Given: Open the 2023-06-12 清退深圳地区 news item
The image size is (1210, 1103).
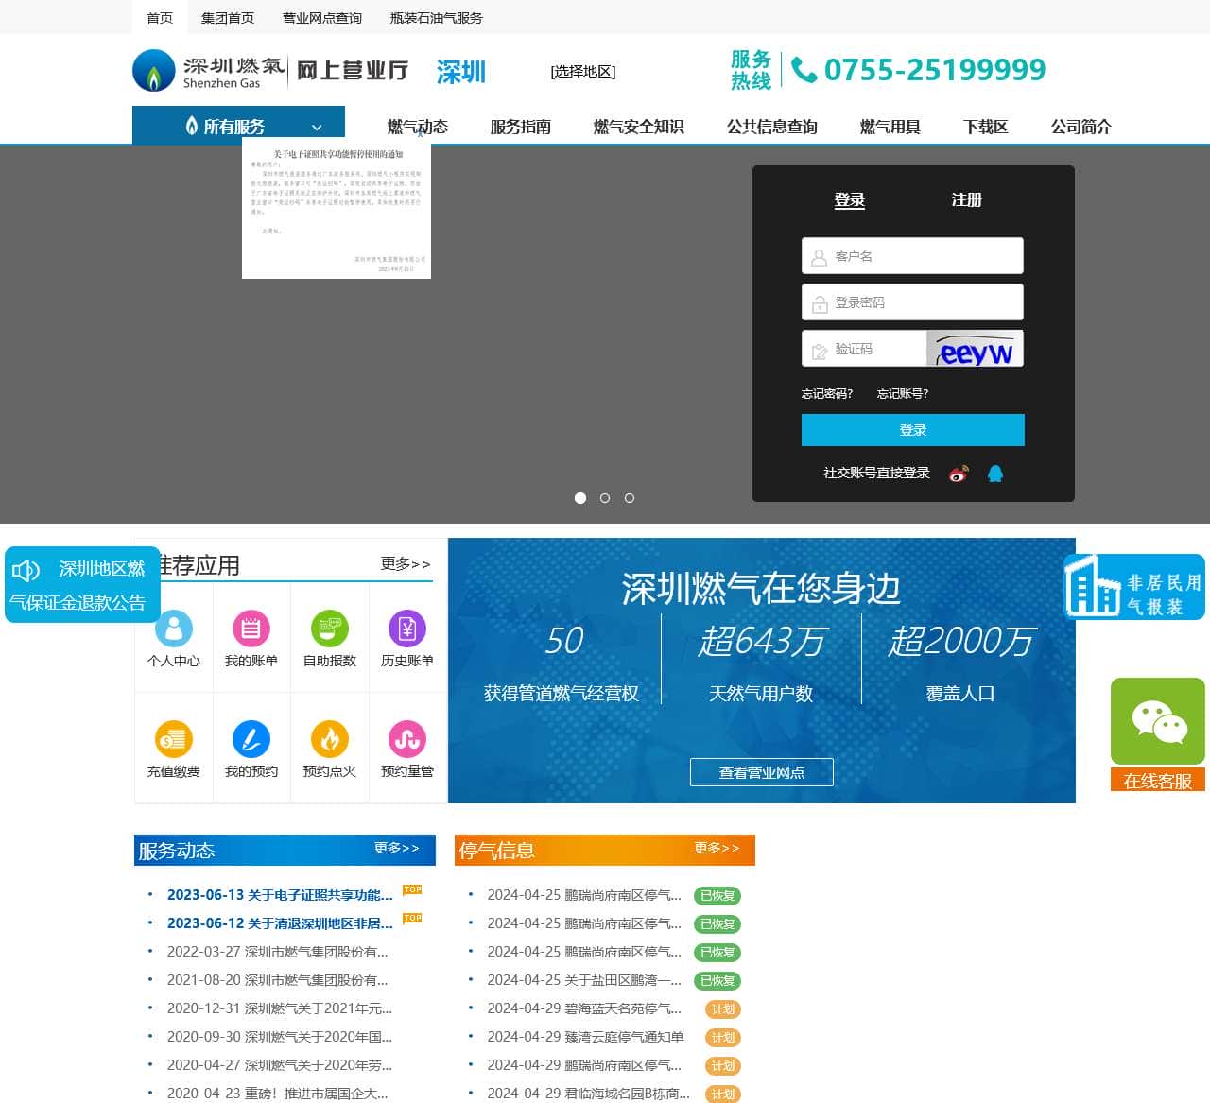Looking at the screenshot, I should tap(281, 923).
